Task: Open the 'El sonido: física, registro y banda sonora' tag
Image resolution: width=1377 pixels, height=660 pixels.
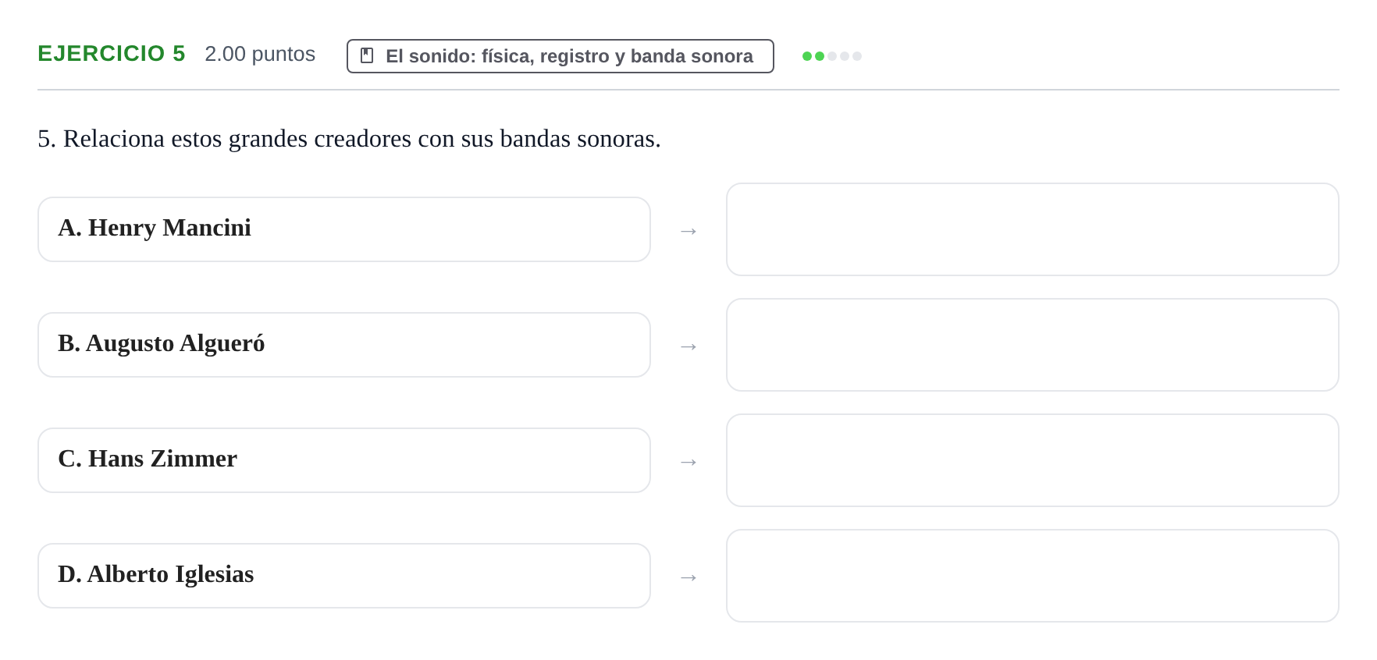Action: tap(560, 56)
